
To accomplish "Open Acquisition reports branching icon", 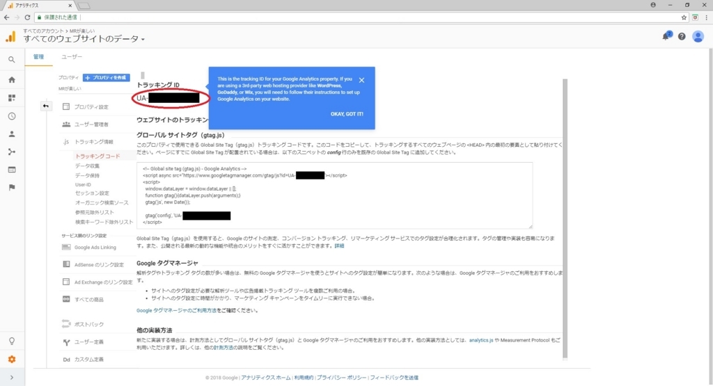I will point(12,152).
